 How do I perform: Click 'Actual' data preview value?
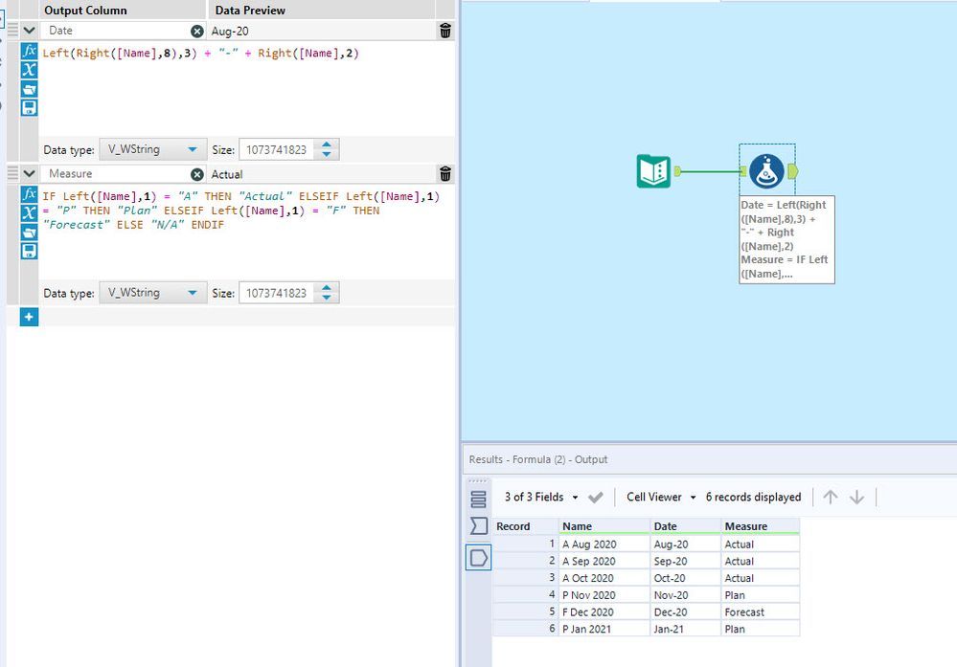[226, 174]
